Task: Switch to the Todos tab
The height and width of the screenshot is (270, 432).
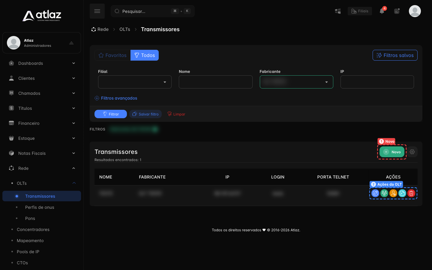Action: (145, 55)
